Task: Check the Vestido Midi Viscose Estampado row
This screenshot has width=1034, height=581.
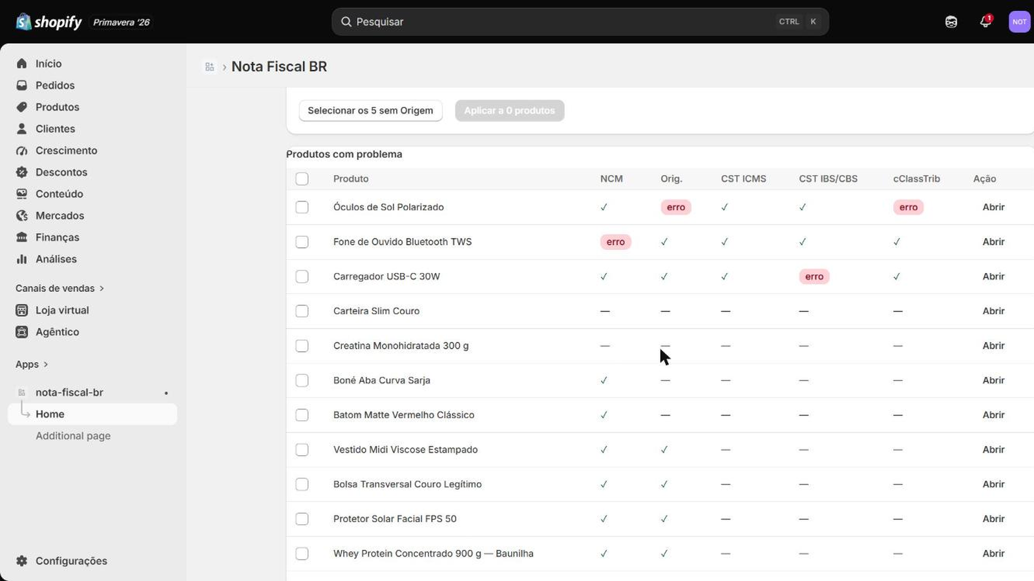Action: click(x=302, y=450)
